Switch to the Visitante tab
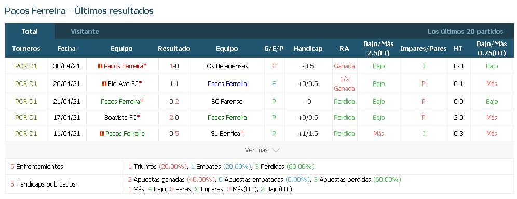The height and width of the screenshot is (199, 517). tap(85, 32)
